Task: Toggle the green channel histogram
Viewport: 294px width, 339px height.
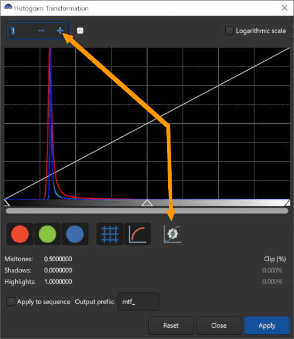Action: [48, 234]
